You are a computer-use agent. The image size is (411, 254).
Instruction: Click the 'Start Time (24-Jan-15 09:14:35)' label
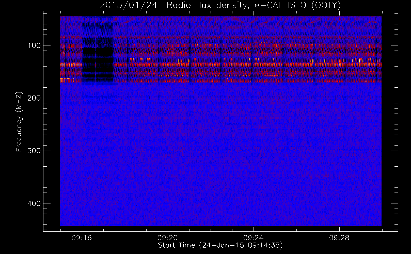(x=220, y=245)
